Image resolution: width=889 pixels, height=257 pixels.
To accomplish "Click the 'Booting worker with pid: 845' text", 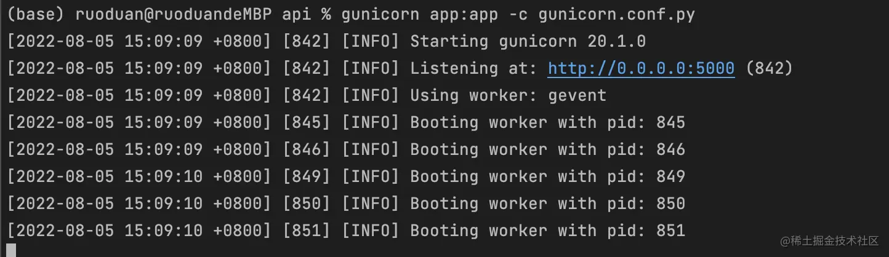I will (547, 122).
